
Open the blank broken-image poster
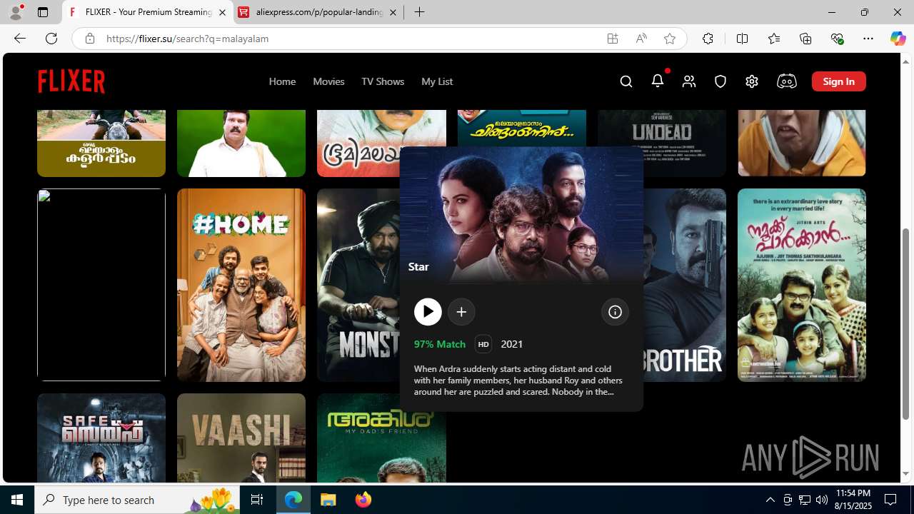tap(101, 285)
